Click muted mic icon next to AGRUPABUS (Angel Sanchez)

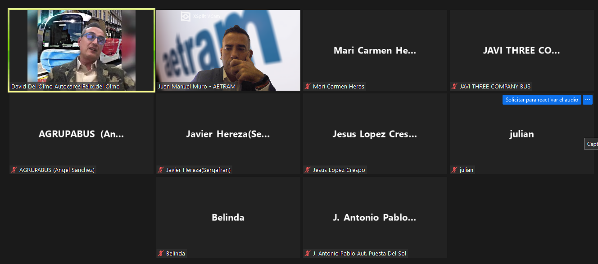click(x=14, y=170)
